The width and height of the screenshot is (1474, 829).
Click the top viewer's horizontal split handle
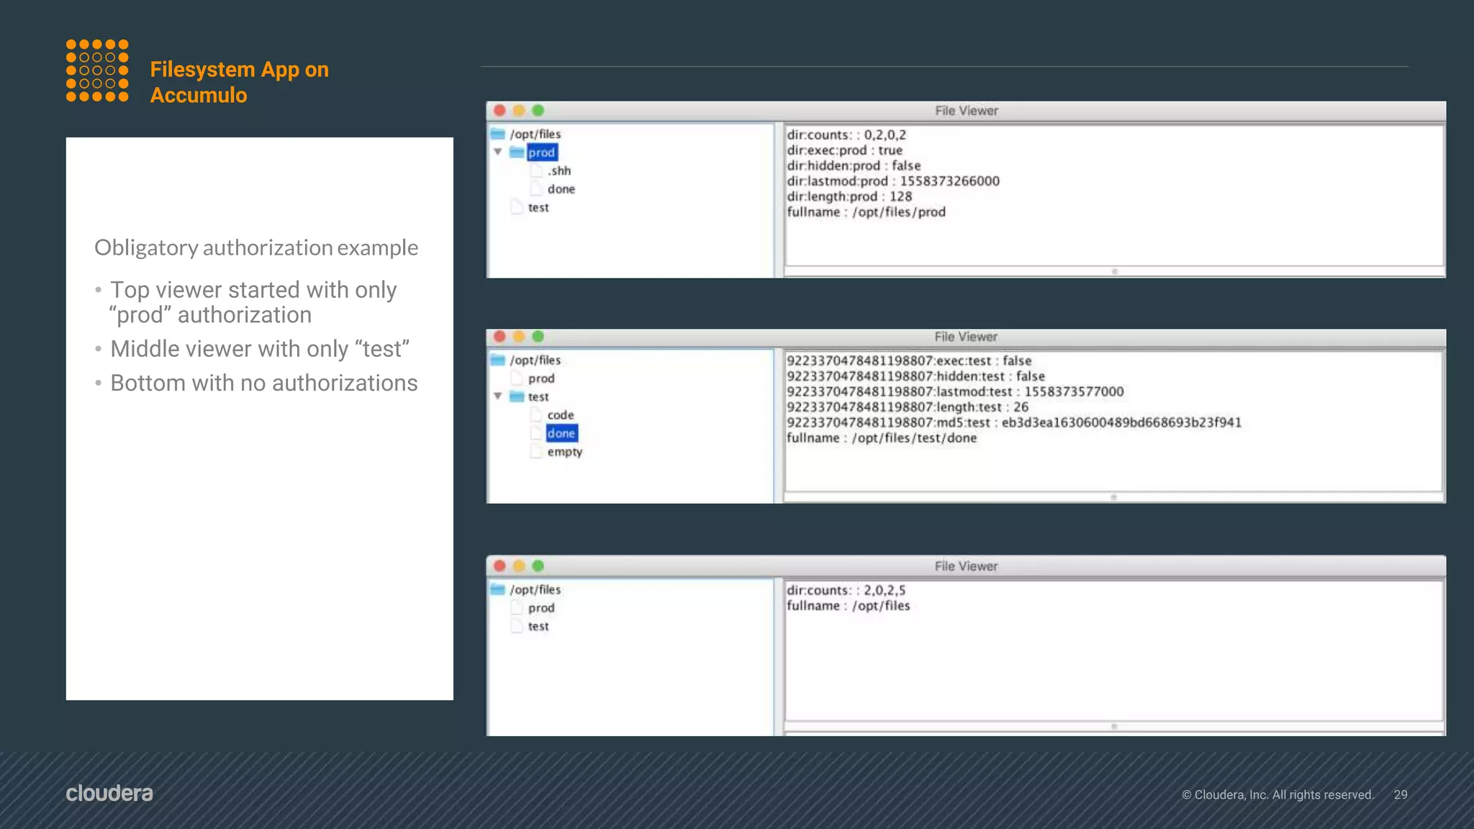[1114, 271]
